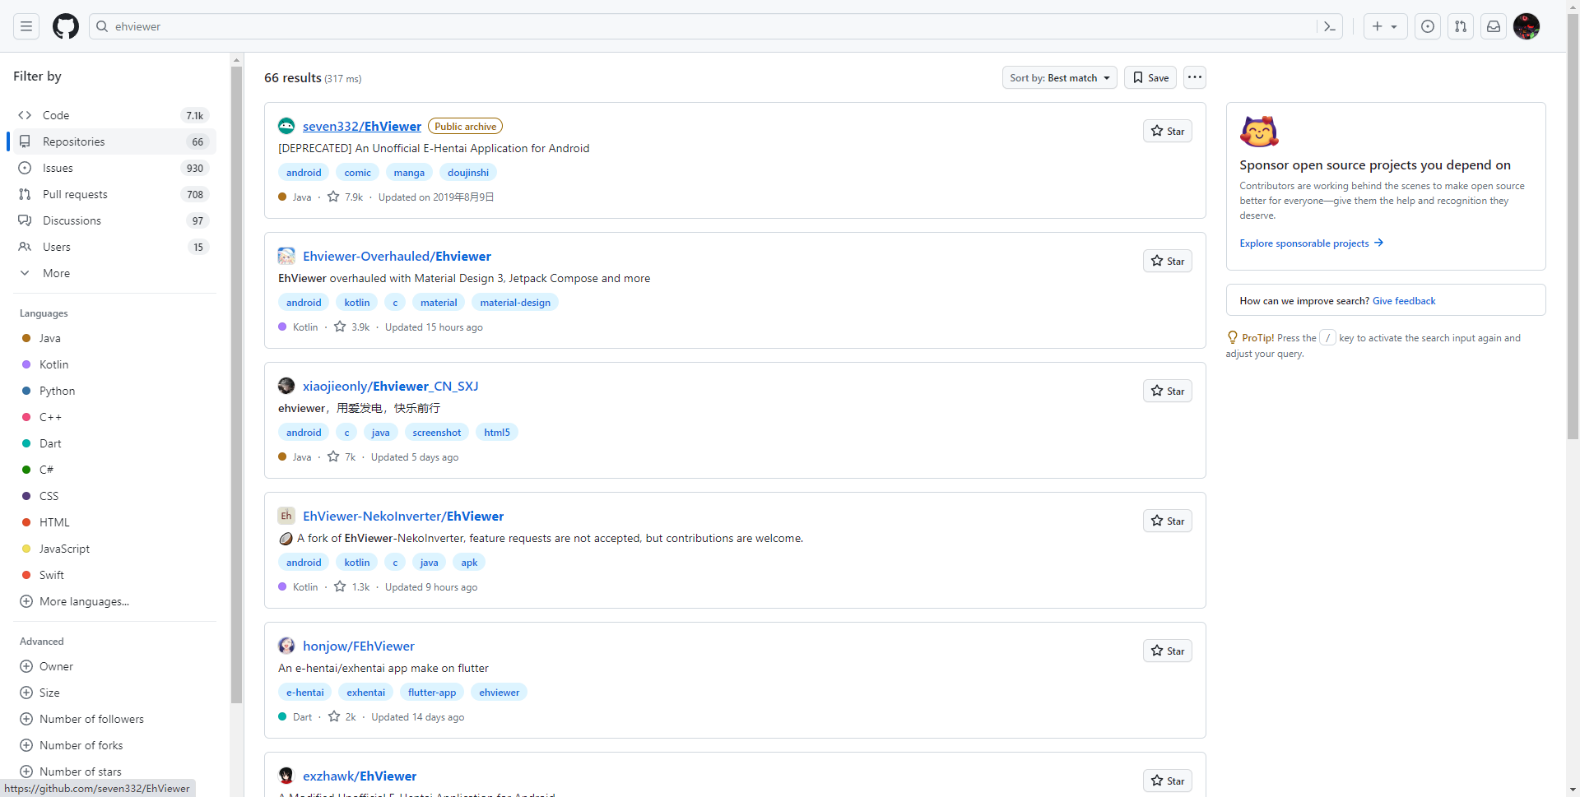This screenshot has width=1580, height=797.
Task: Filter by Dart language
Action: point(114,443)
